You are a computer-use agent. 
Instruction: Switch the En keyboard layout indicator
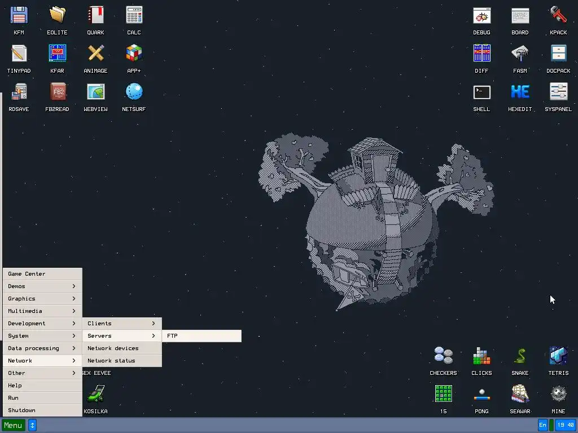point(542,425)
